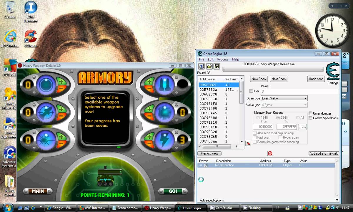Downgrade the rockets weapon with minus
The image size is (353, 212).
tap(149, 89)
